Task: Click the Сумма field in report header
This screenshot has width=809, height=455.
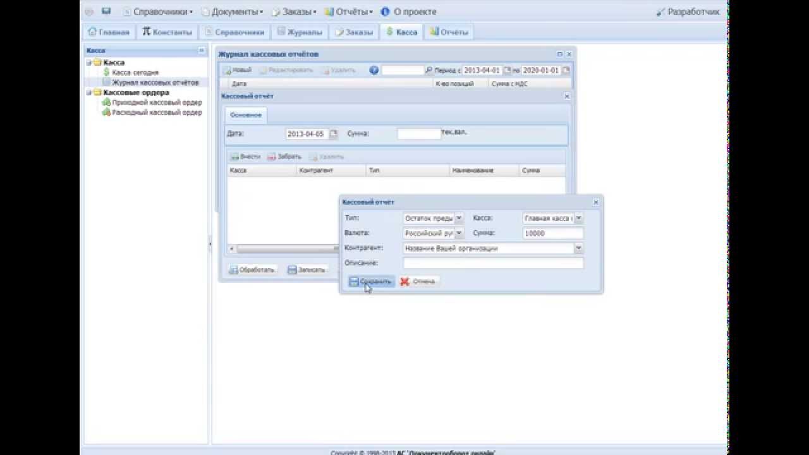Action: 418,134
